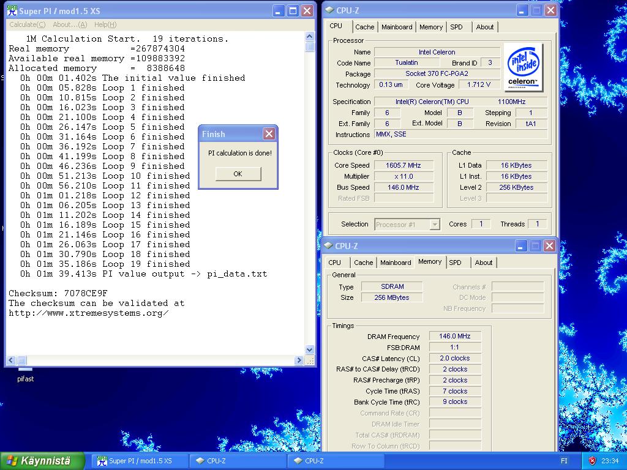Click the Level 2 256 KBytes cache value
Screen dimensions: 627x470
coord(516,187)
